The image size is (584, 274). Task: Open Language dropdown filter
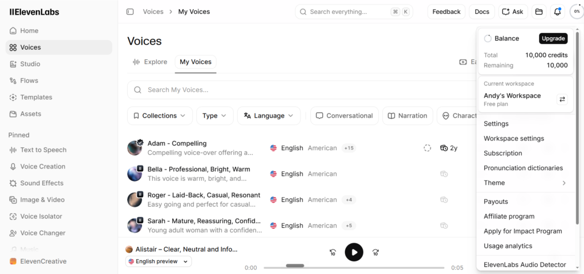click(269, 115)
